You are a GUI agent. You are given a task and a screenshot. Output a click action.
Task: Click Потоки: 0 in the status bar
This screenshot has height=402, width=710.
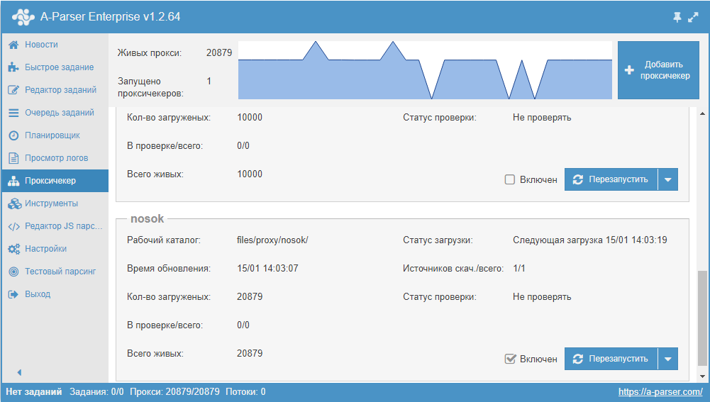[x=245, y=391]
